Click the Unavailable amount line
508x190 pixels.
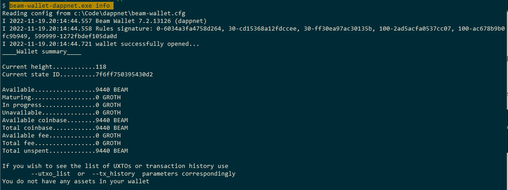tap(61, 113)
